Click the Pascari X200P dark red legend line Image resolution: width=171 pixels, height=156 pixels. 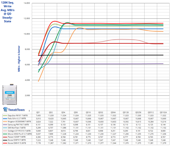pyautogui.click(x=5, y=137)
